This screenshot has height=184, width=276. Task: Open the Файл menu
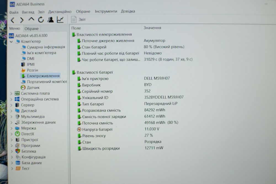pos(14,12)
